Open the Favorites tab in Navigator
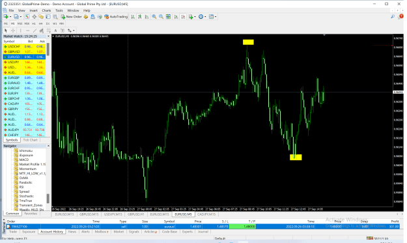 (31, 214)
